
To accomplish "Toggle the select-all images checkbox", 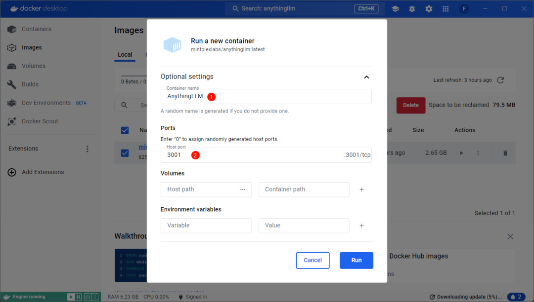I will coord(125,130).
